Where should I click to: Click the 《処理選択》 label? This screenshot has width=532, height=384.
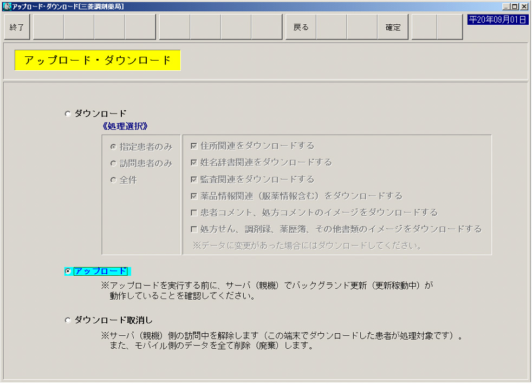tap(125, 127)
